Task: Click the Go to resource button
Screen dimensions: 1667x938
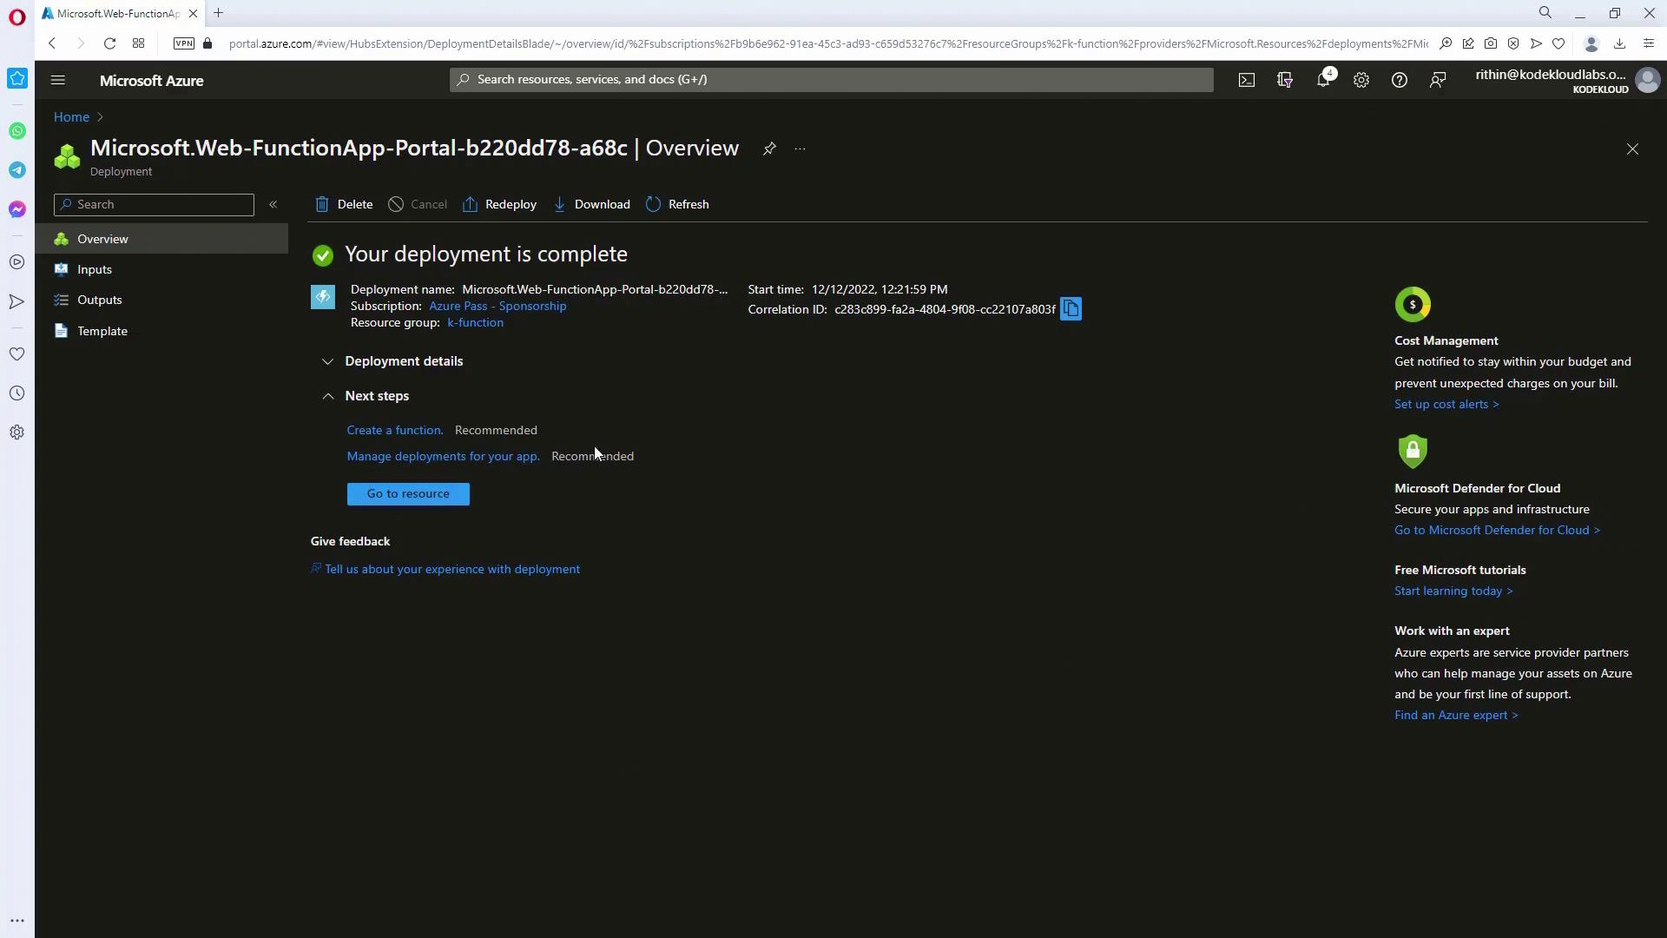Action: 408,494
